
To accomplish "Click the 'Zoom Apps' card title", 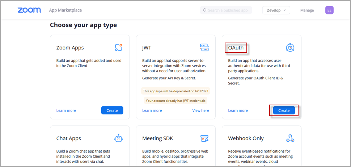I will click(70, 48).
